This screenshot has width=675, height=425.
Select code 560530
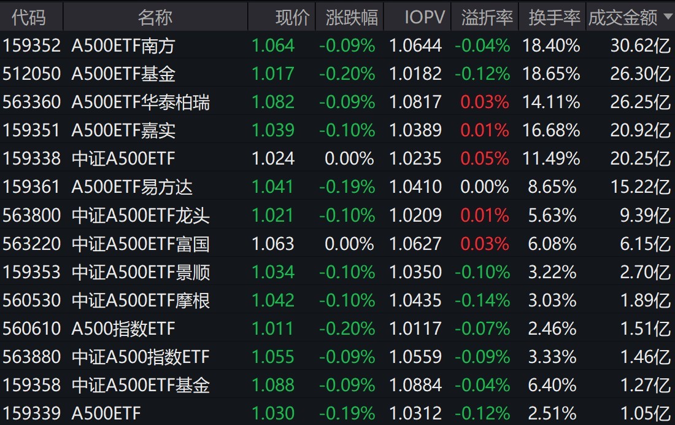[31, 300]
